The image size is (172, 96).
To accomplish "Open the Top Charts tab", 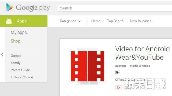I will (x=115, y=21).
